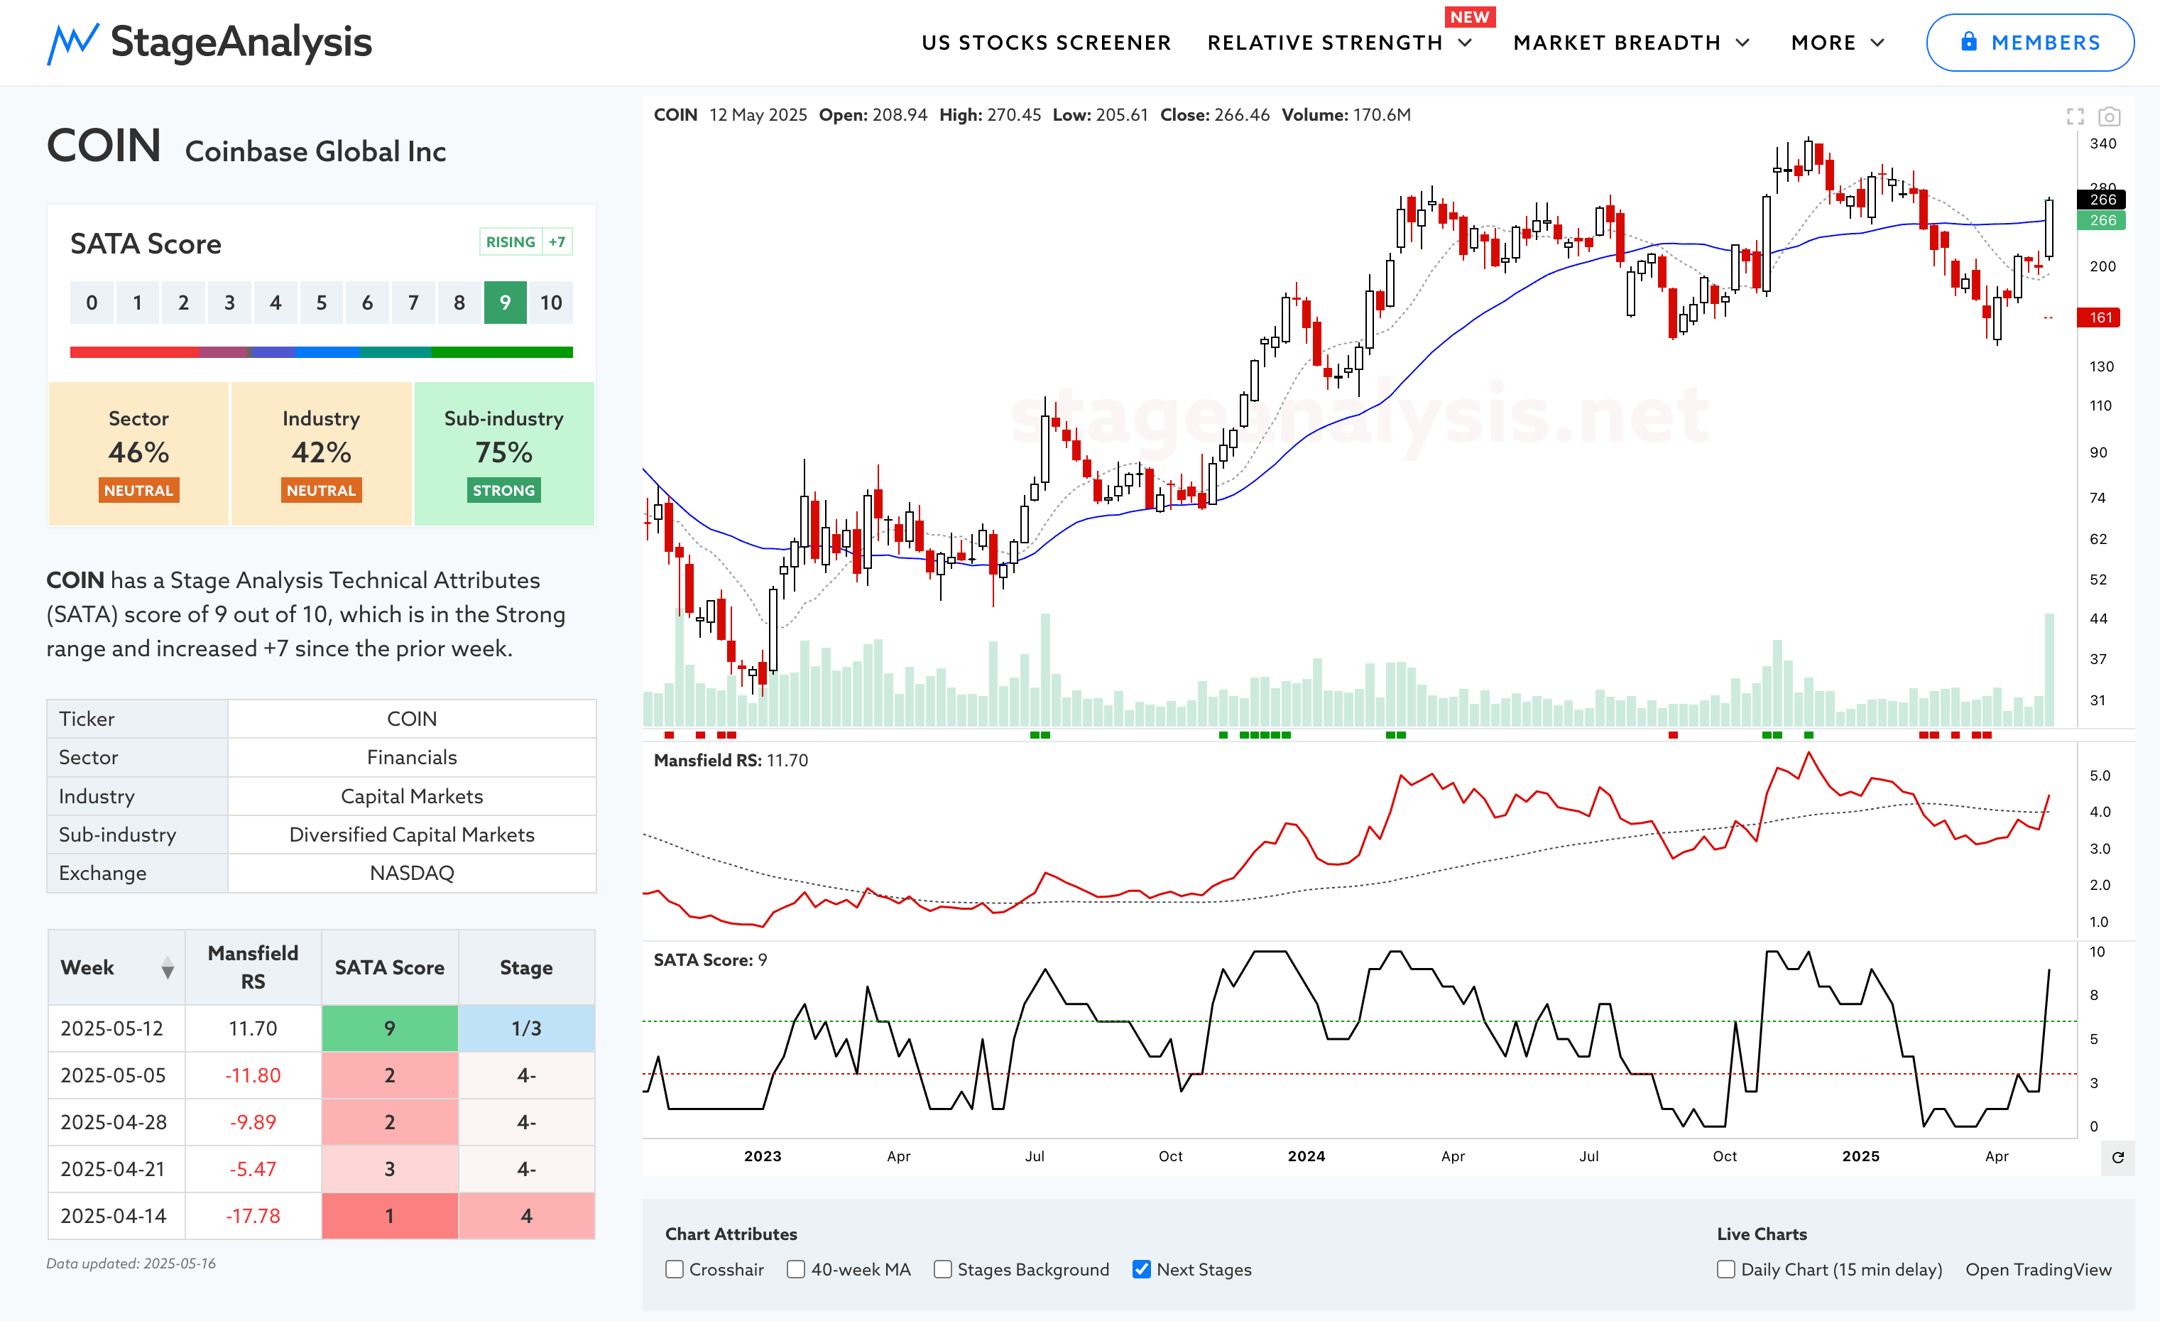The width and height of the screenshot is (2160, 1321).
Task: Click the Members button
Action: (2029, 42)
